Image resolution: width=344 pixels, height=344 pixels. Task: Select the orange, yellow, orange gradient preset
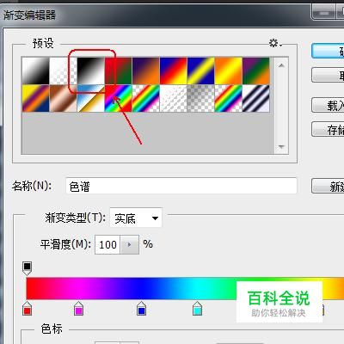click(229, 71)
